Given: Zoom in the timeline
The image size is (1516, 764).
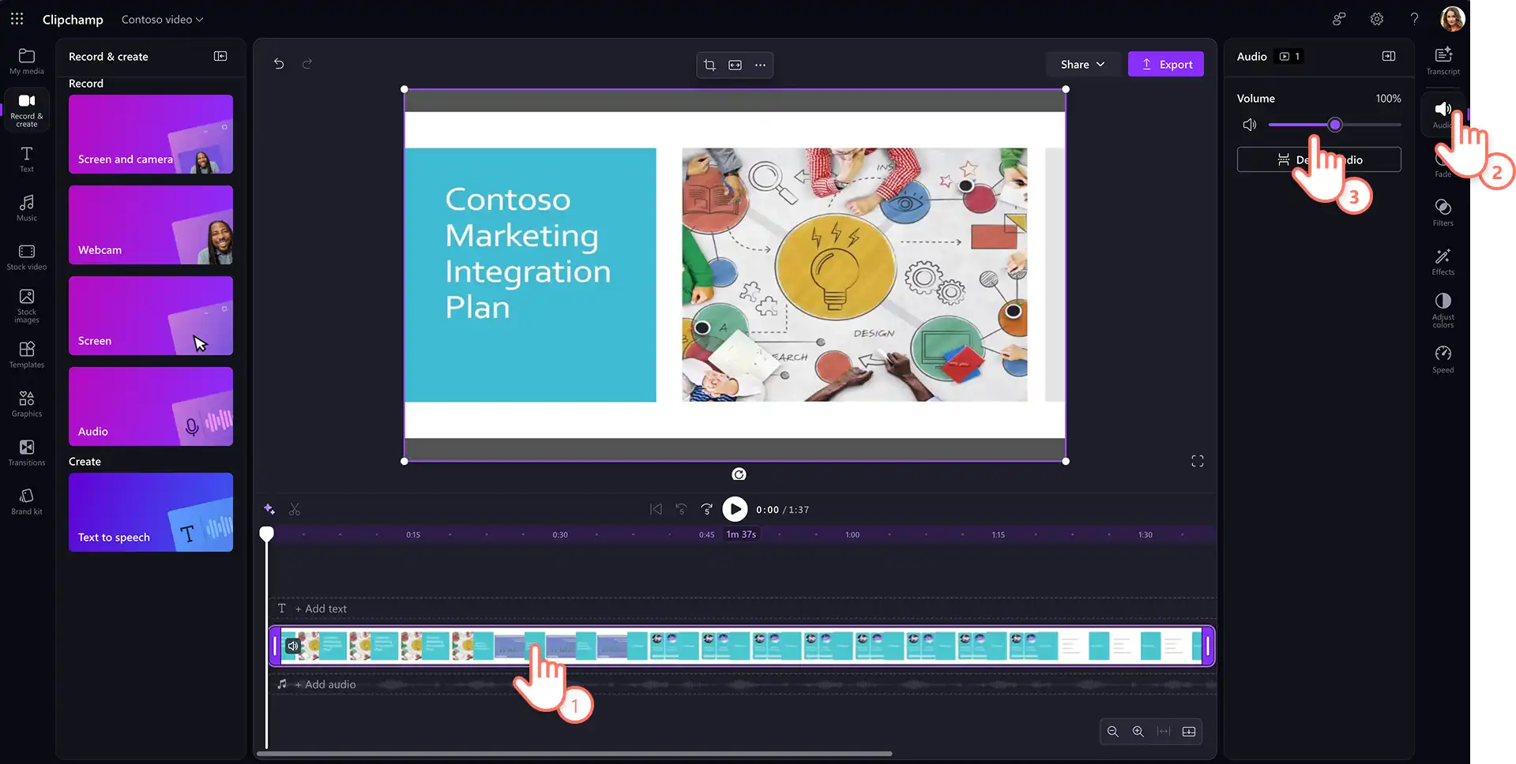Looking at the screenshot, I should pyautogui.click(x=1138, y=732).
